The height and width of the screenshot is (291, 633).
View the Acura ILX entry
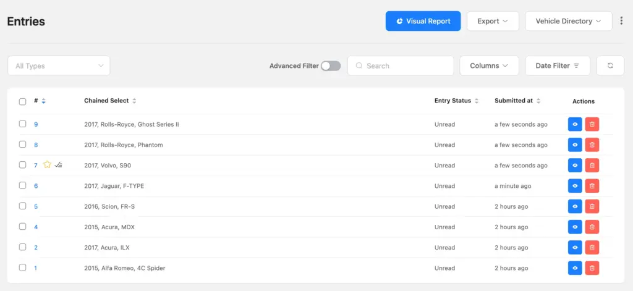click(x=575, y=247)
